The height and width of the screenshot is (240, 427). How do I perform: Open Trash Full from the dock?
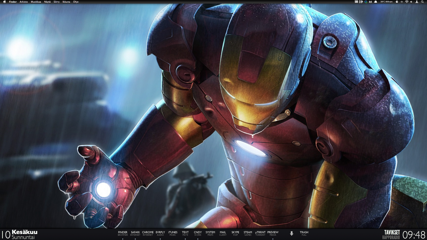point(304,234)
